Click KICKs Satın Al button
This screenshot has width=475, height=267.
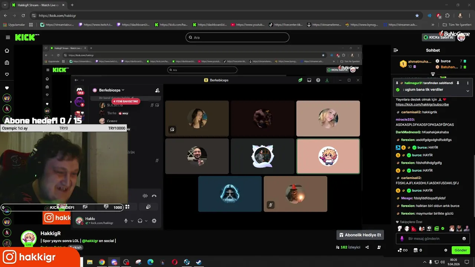439,37
